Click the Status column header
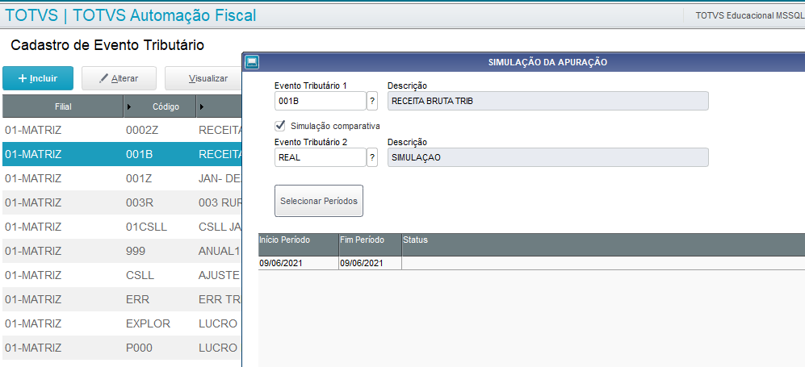Screen dimensions: 805x367 click(603, 244)
